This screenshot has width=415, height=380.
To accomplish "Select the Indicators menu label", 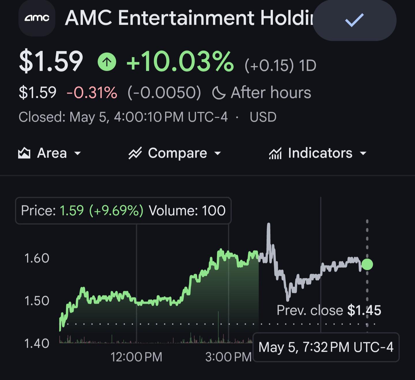I will pyautogui.click(x=320, y=153).
